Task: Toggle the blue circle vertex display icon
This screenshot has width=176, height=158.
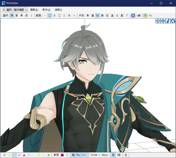Action: tap(4, 155)
